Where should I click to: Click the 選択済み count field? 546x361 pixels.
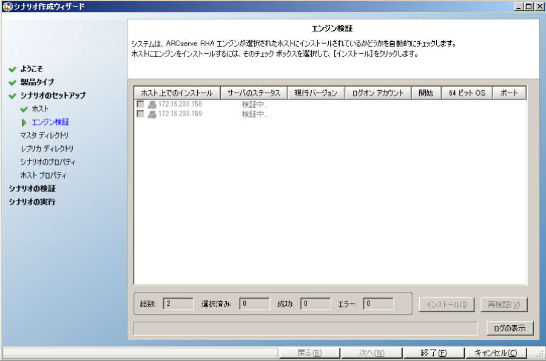click(x=255, y=303)
